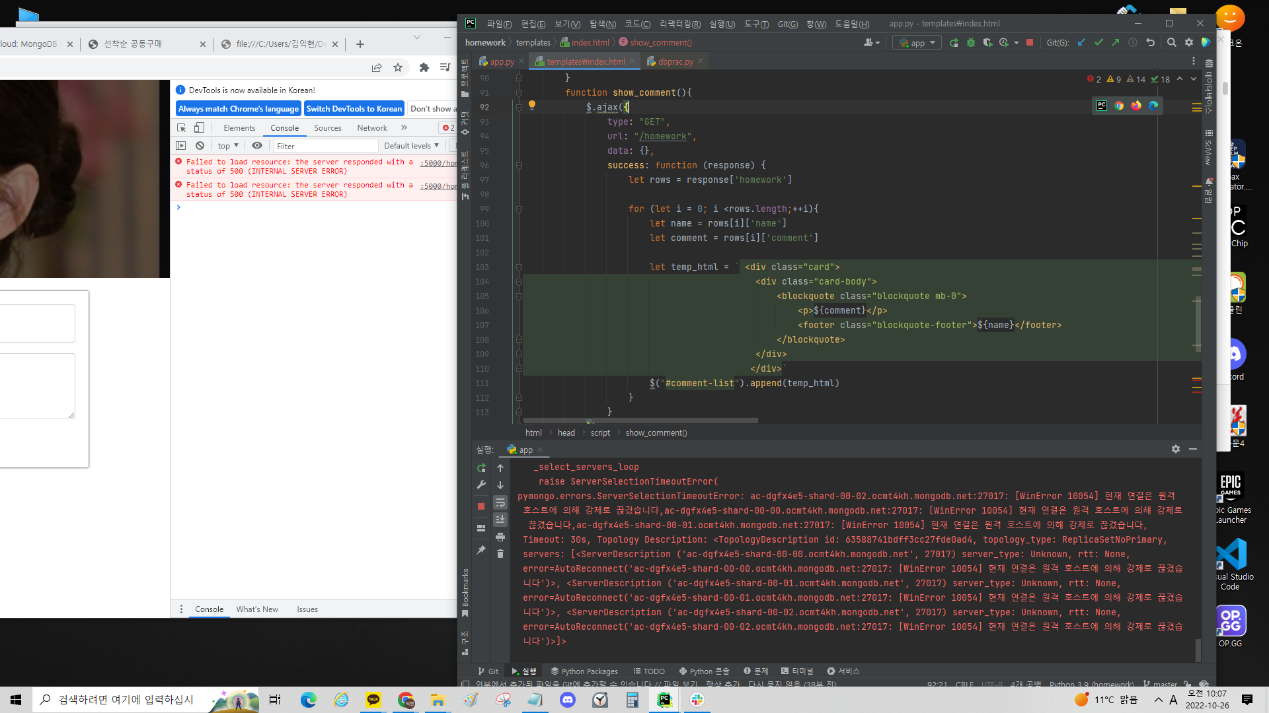Open JavaScript context 'top' dropdown

coord(228,146)
